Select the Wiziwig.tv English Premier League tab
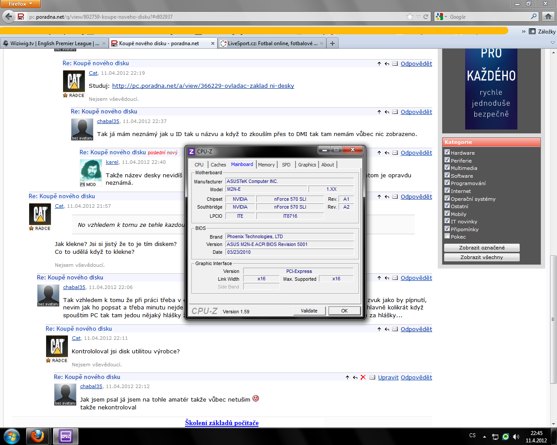This screenshot has width=557, height=445. click(54, 43)
